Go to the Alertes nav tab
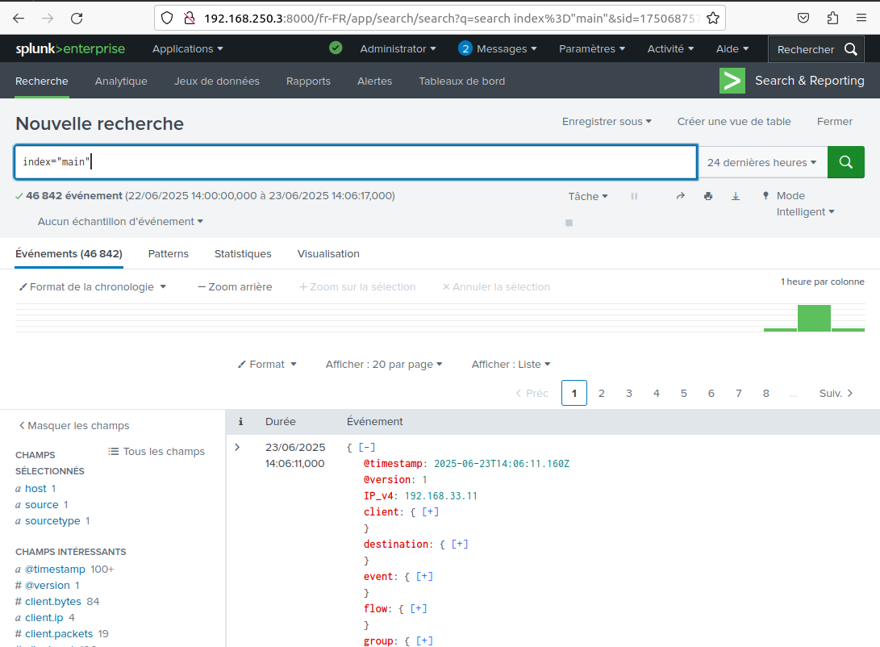Screen dimensions: 880x647 (375, 81)
